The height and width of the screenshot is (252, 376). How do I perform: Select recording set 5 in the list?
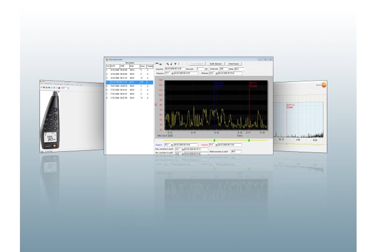[x=129, y=86]
